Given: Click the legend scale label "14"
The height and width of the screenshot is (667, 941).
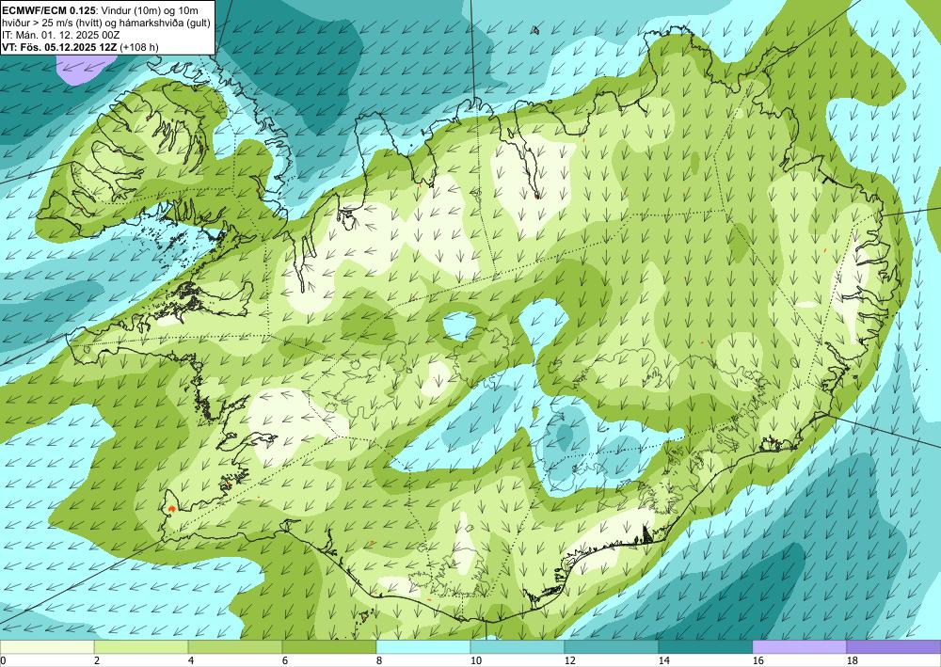Looking at the screenshot, I should tap(664, 660).
